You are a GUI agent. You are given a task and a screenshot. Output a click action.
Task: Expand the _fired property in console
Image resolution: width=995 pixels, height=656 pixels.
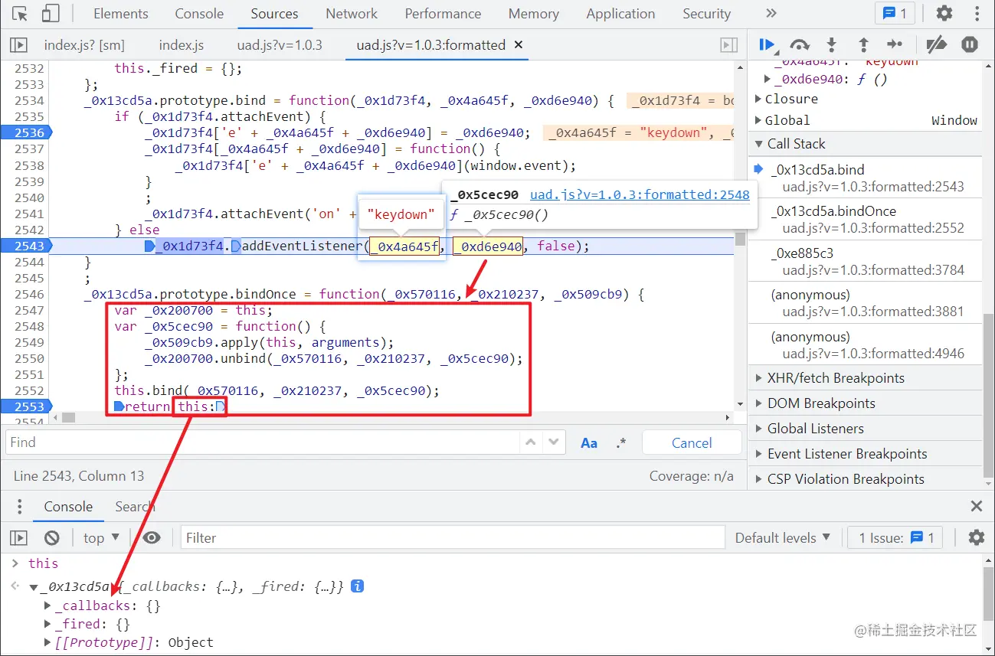[48, 625]
